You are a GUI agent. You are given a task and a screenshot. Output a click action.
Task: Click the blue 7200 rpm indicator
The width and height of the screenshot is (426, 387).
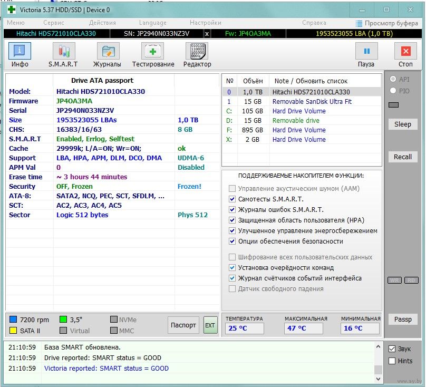13,319
